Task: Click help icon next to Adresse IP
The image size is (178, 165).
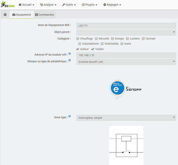Action: (70, 53)
